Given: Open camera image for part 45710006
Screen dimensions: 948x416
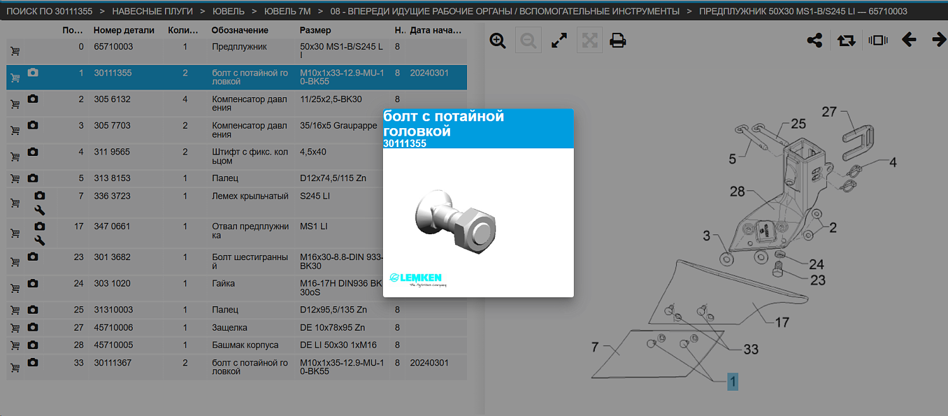Looking at the screenshot, I should coord(33,328).
